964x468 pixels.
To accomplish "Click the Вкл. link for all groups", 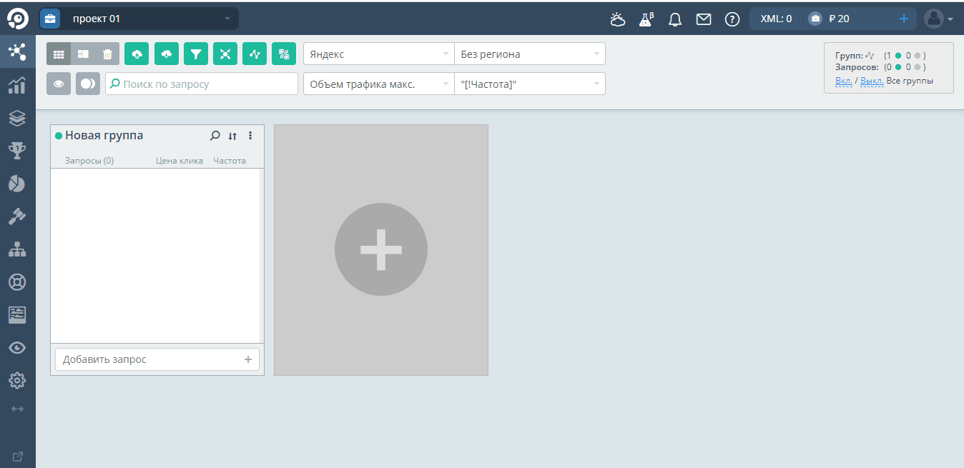I will [x=843, y=81].
